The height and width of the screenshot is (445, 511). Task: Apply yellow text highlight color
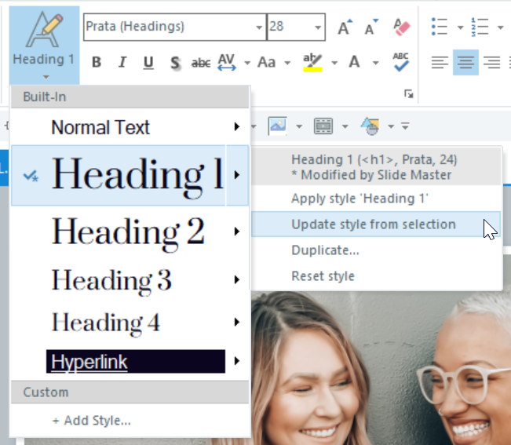312,62
